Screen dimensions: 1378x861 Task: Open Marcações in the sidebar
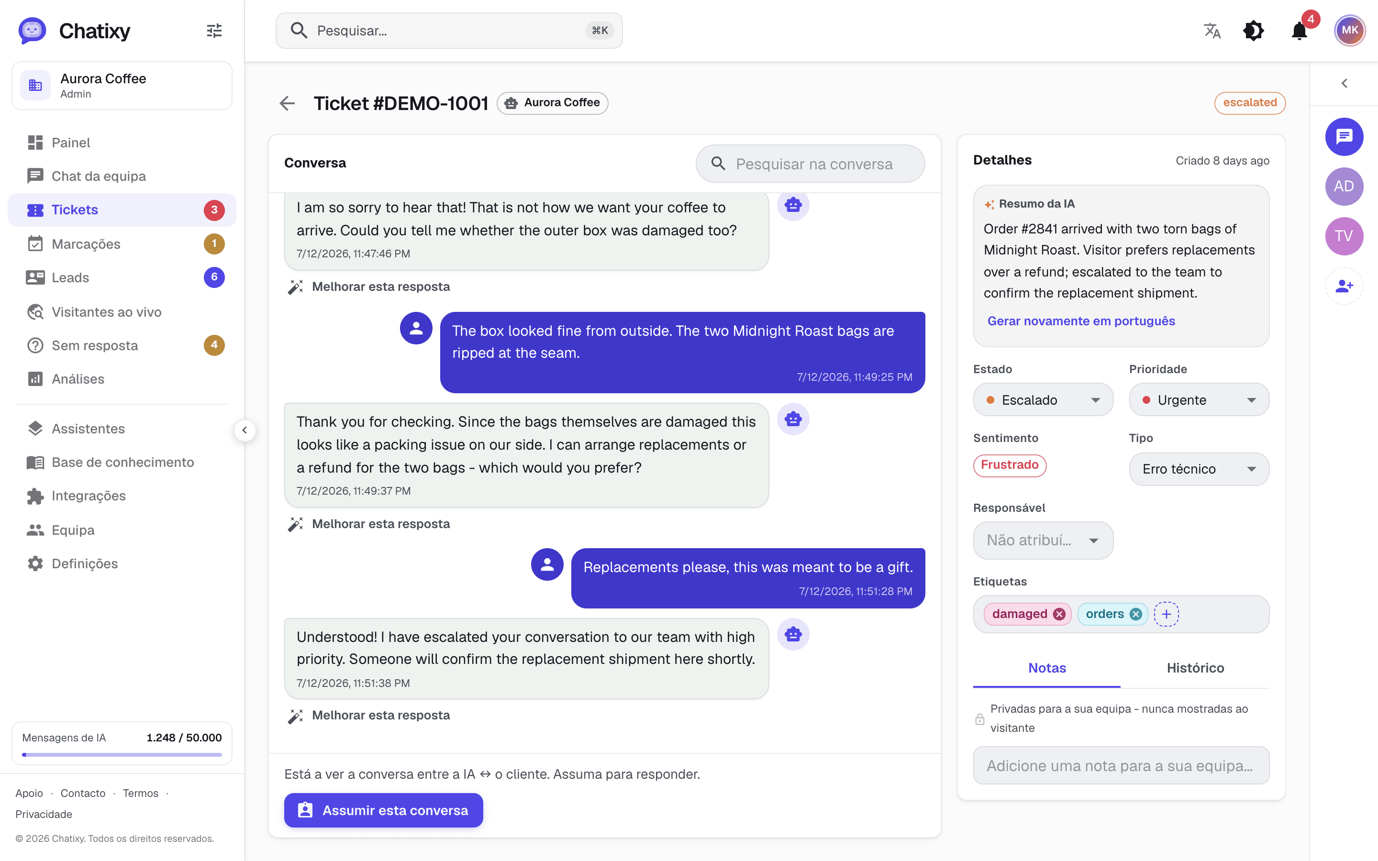(122, 244)
